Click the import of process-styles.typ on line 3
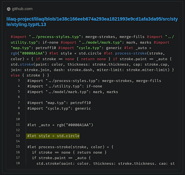 94,81
